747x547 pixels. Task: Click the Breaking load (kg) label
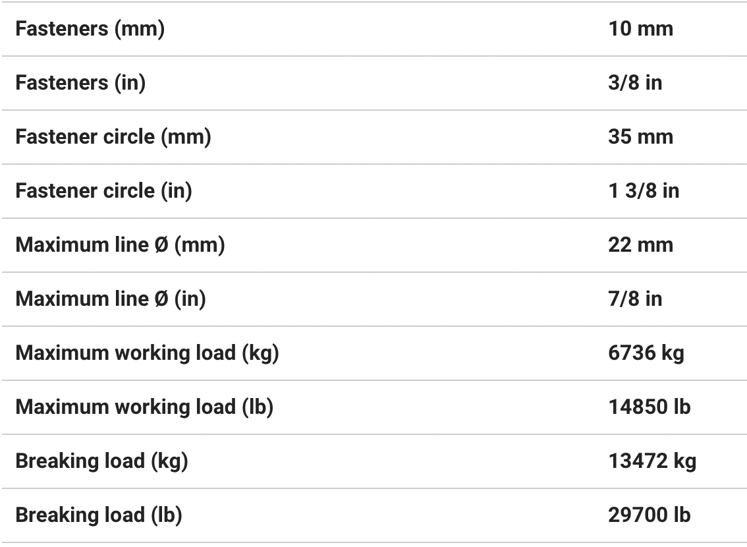[101, 461]
